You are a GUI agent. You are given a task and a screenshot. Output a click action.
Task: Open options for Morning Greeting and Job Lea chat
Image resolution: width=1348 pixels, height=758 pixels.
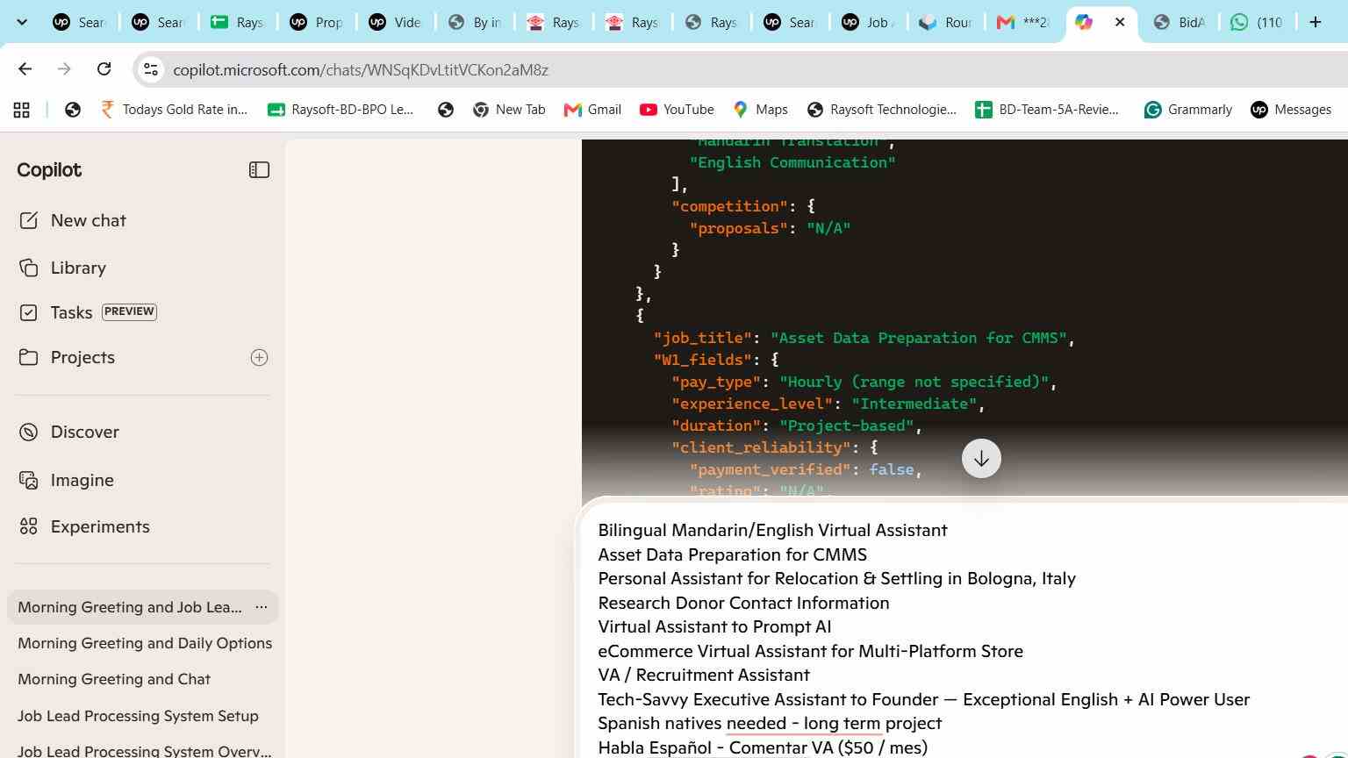[x=261, y=607]
